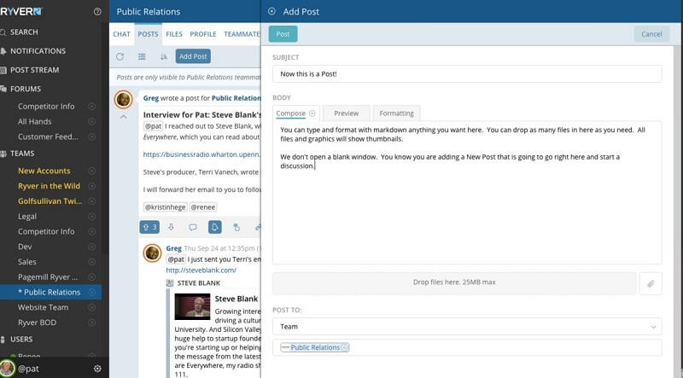Image resolution: width=683 pixels, height=378 pixels.
Task: Collapse the FORUMS section header
Action: click(26, 89)
